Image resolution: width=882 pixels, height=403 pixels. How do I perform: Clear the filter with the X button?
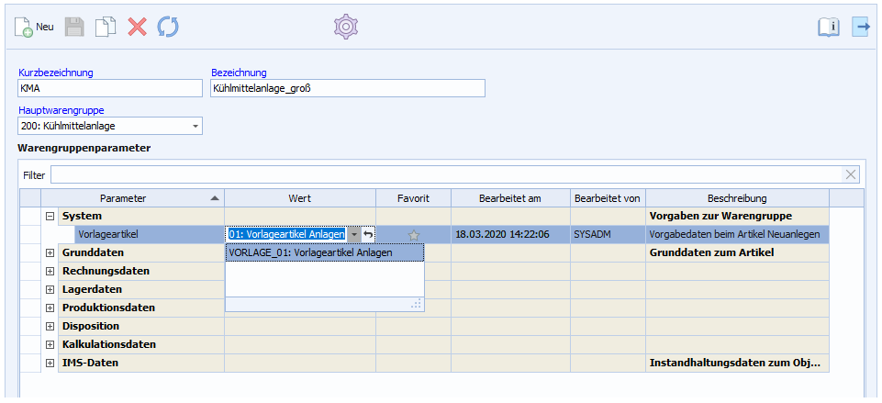(x=851, y=174)
